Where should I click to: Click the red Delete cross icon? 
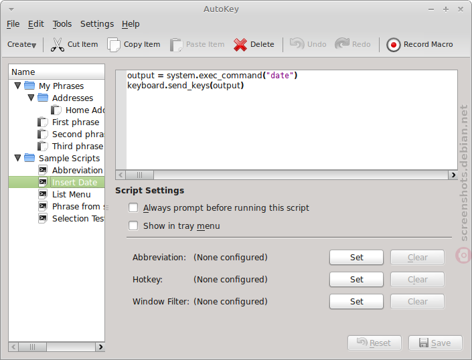click(x=240, y=45)
